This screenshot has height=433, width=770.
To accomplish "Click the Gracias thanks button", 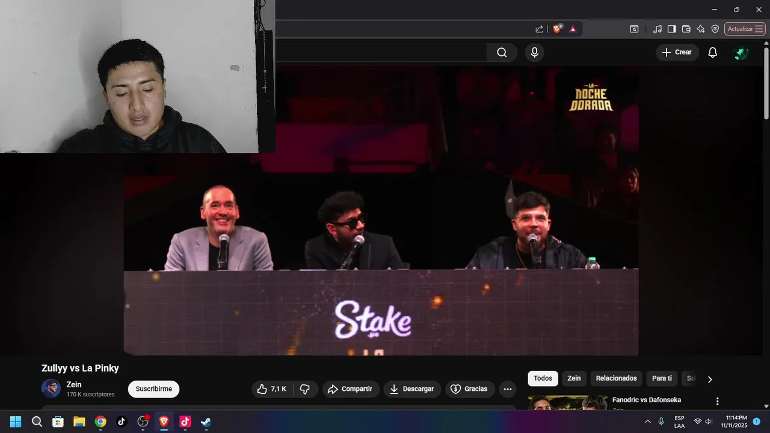I will [470, 389].
